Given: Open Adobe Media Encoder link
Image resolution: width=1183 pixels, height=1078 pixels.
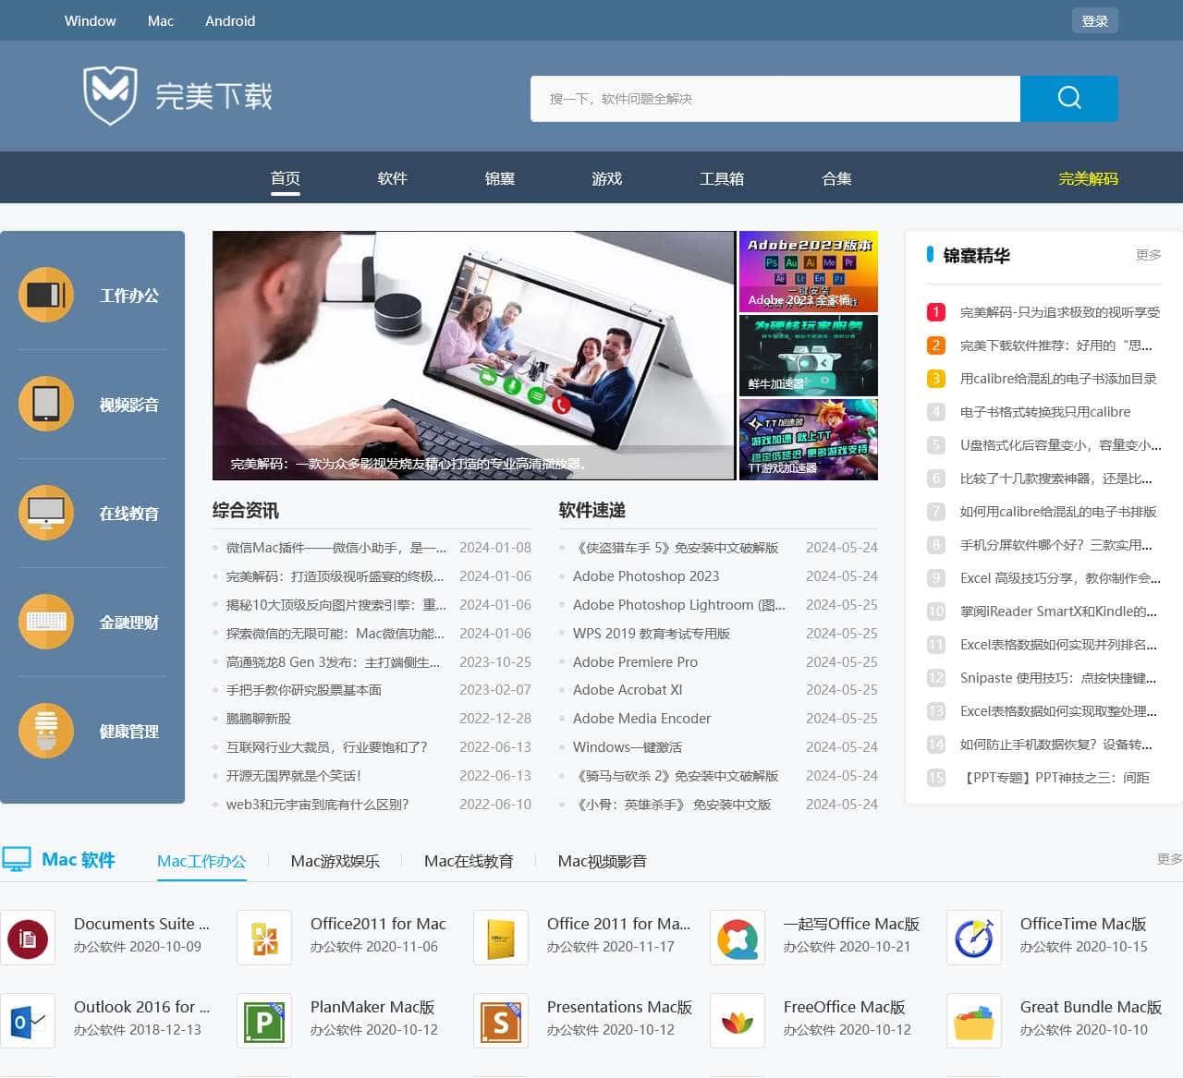Looking at the screenshot, I should 641,719.
